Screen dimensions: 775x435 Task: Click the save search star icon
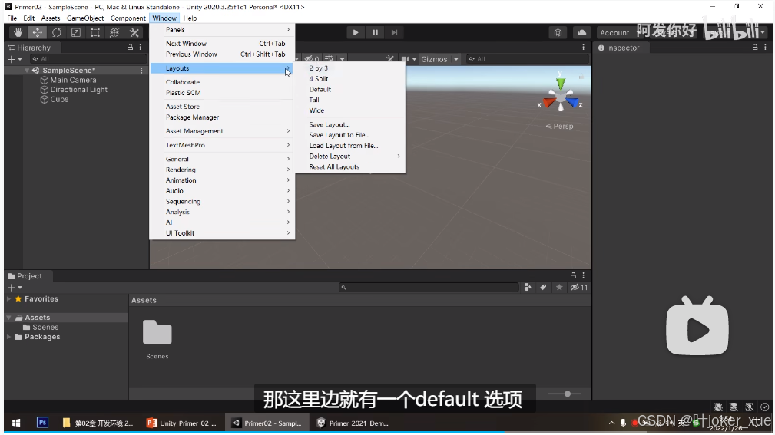[559, 288]
